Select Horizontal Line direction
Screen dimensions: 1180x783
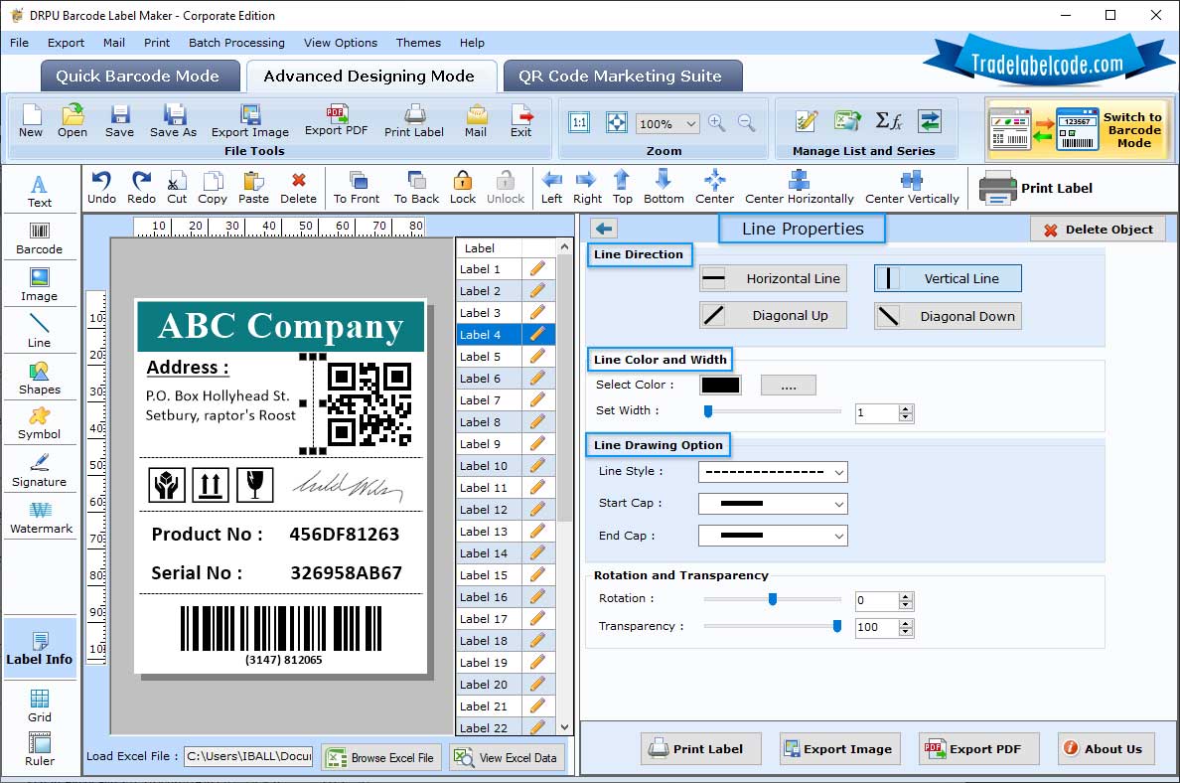(773, 278)
